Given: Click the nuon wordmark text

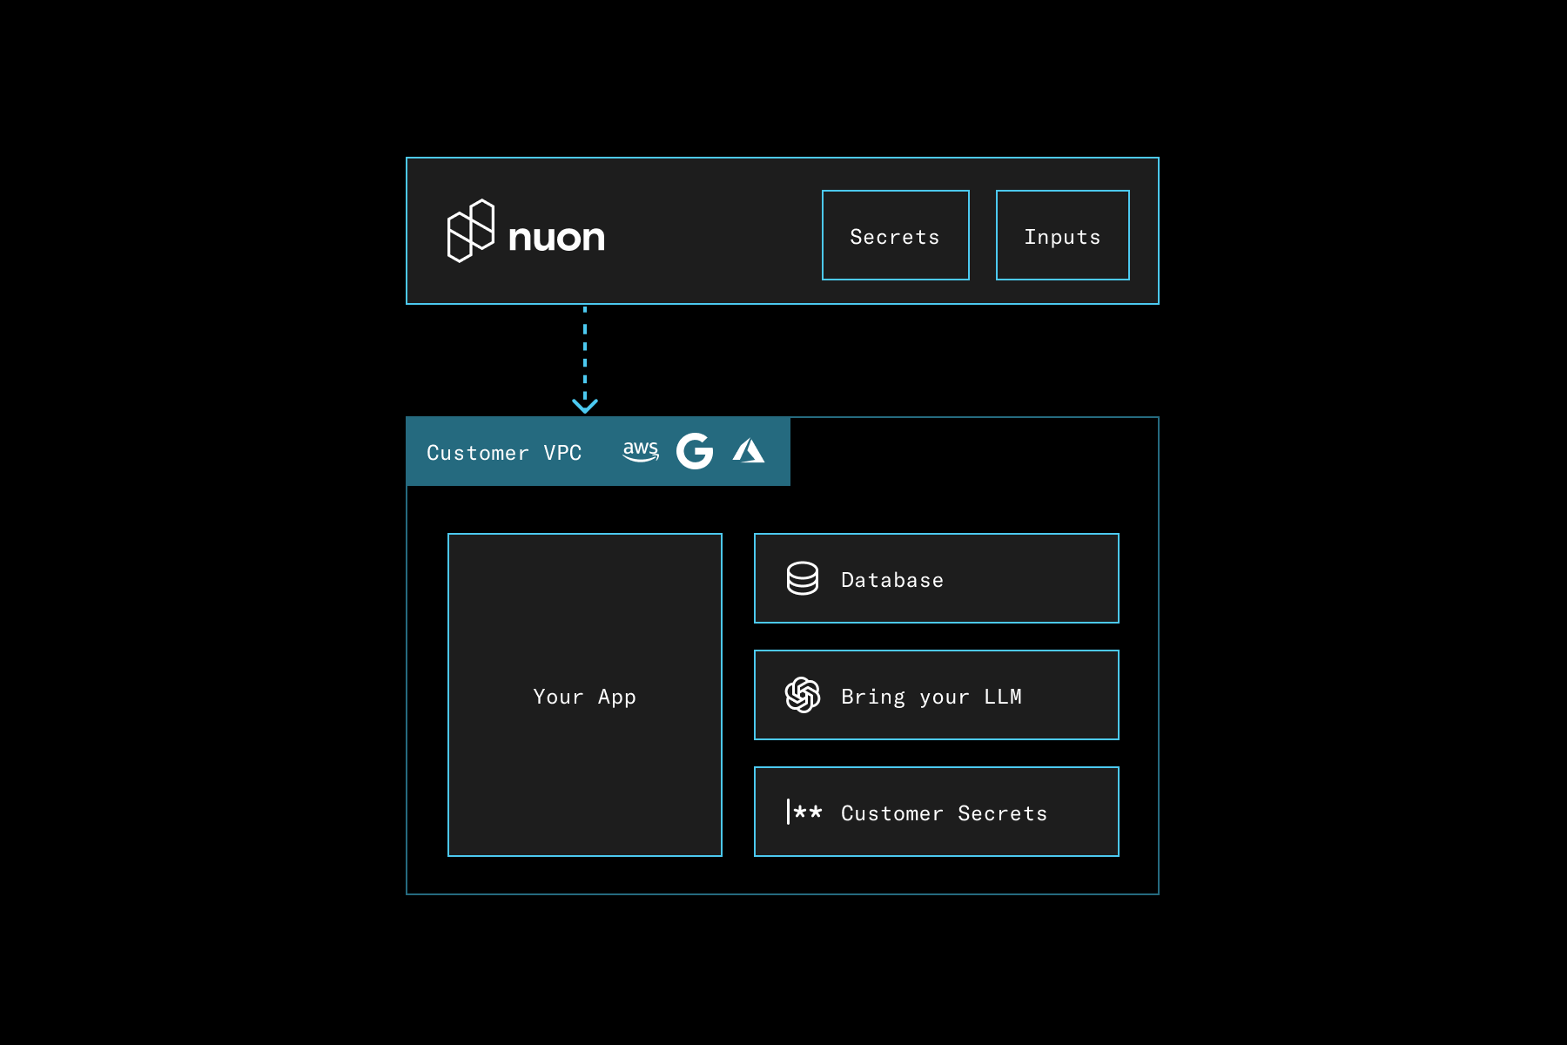Looking at the screenshot, I should (556, 238).
